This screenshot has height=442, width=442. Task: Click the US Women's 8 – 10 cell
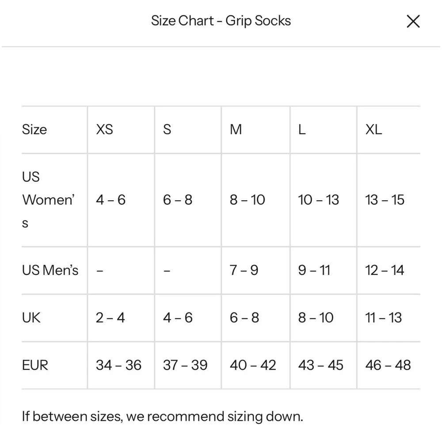pyautogui.click(x=247, y=199)
